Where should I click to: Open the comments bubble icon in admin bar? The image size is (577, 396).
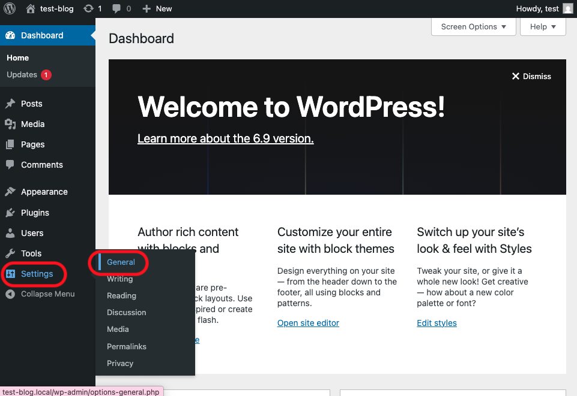click(x=116, y=8)
